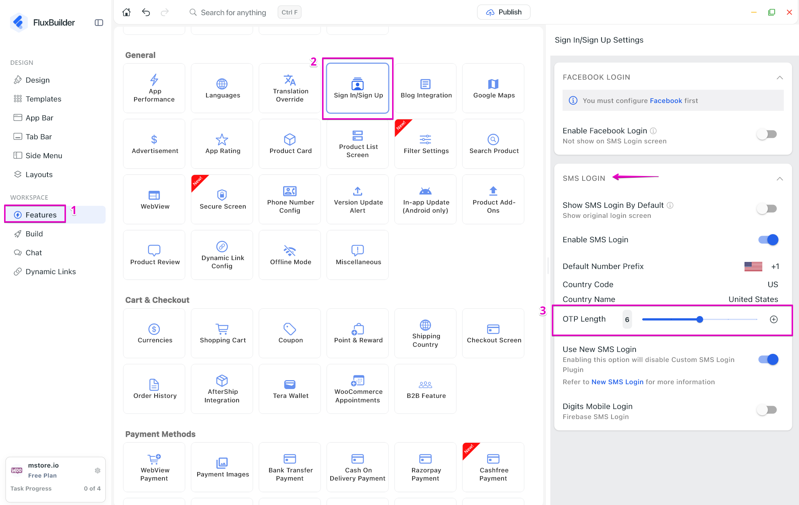
Task: Choose the Default Number Prefix flag
Action: pyautogui.click(x=753, y=266)
